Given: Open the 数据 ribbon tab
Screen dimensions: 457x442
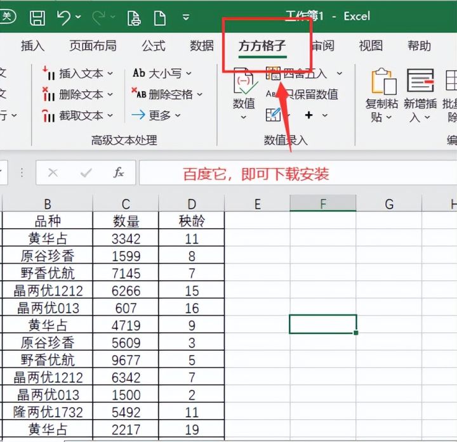Looking at the screenshot, I should 202,46.
